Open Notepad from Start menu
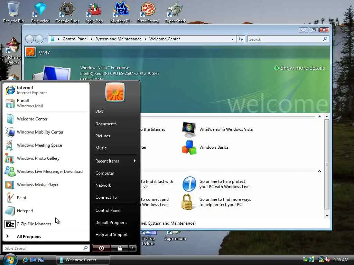This screenshot has width=354, height=265. (x=46, y=211)
